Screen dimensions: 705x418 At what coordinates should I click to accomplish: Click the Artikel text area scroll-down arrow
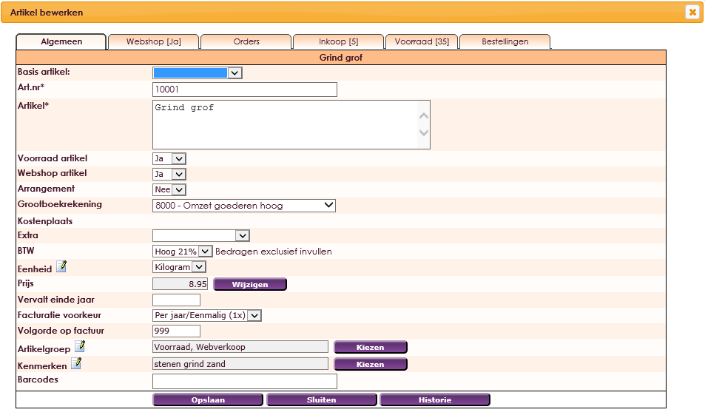424,132
